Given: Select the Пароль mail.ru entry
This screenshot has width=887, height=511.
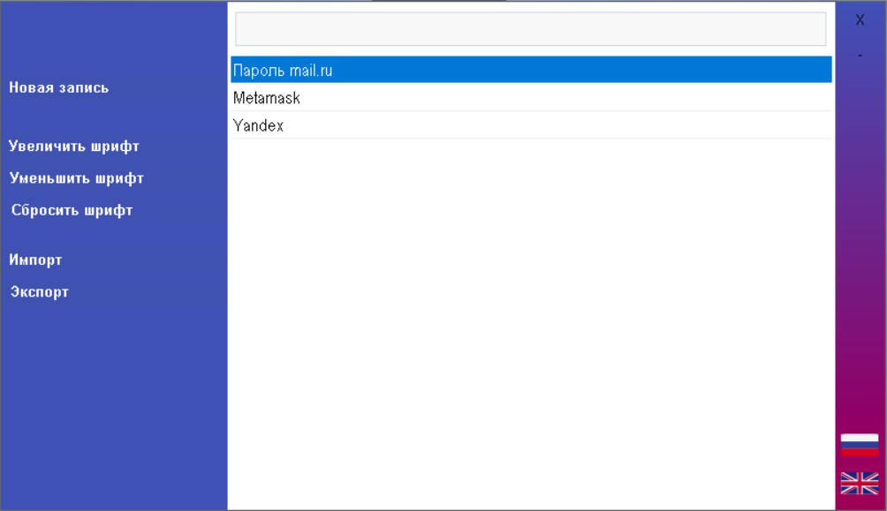Looking at the screenshot, I should pos(531,70).
